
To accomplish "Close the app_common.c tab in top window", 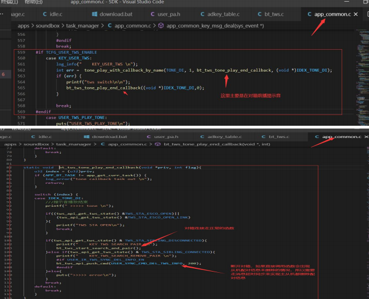I will pos(356,14).
